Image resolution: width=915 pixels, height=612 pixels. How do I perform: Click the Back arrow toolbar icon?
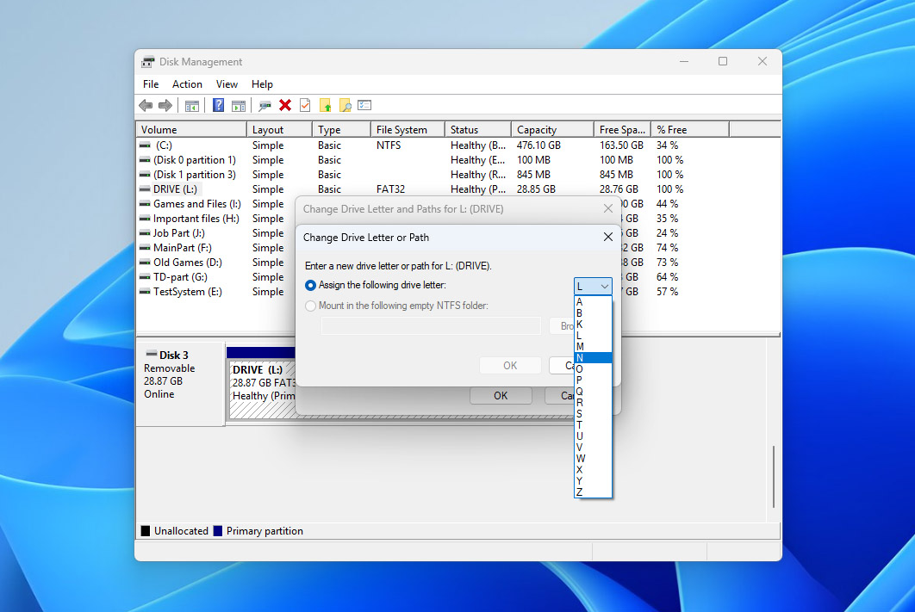(x=146, y=106)
